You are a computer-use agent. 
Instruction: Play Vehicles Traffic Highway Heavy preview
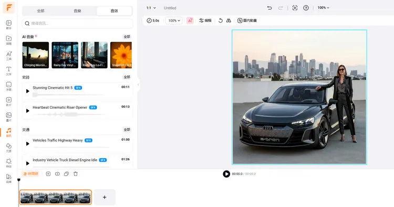pos(28,143)
